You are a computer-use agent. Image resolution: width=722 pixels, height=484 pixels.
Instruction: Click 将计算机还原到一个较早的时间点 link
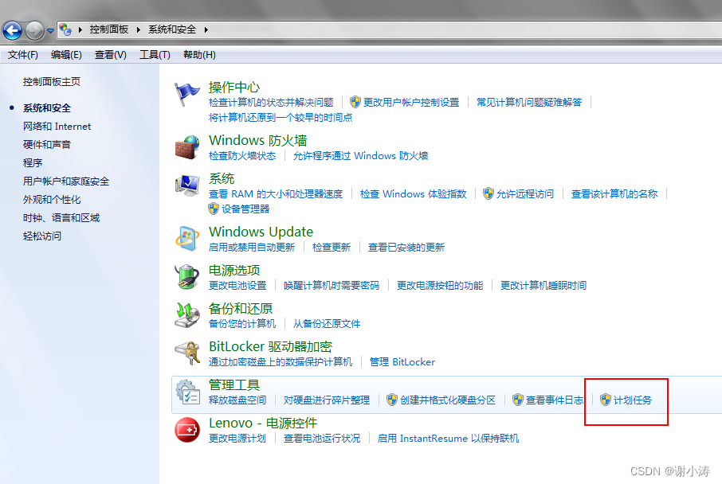(281, 117)
